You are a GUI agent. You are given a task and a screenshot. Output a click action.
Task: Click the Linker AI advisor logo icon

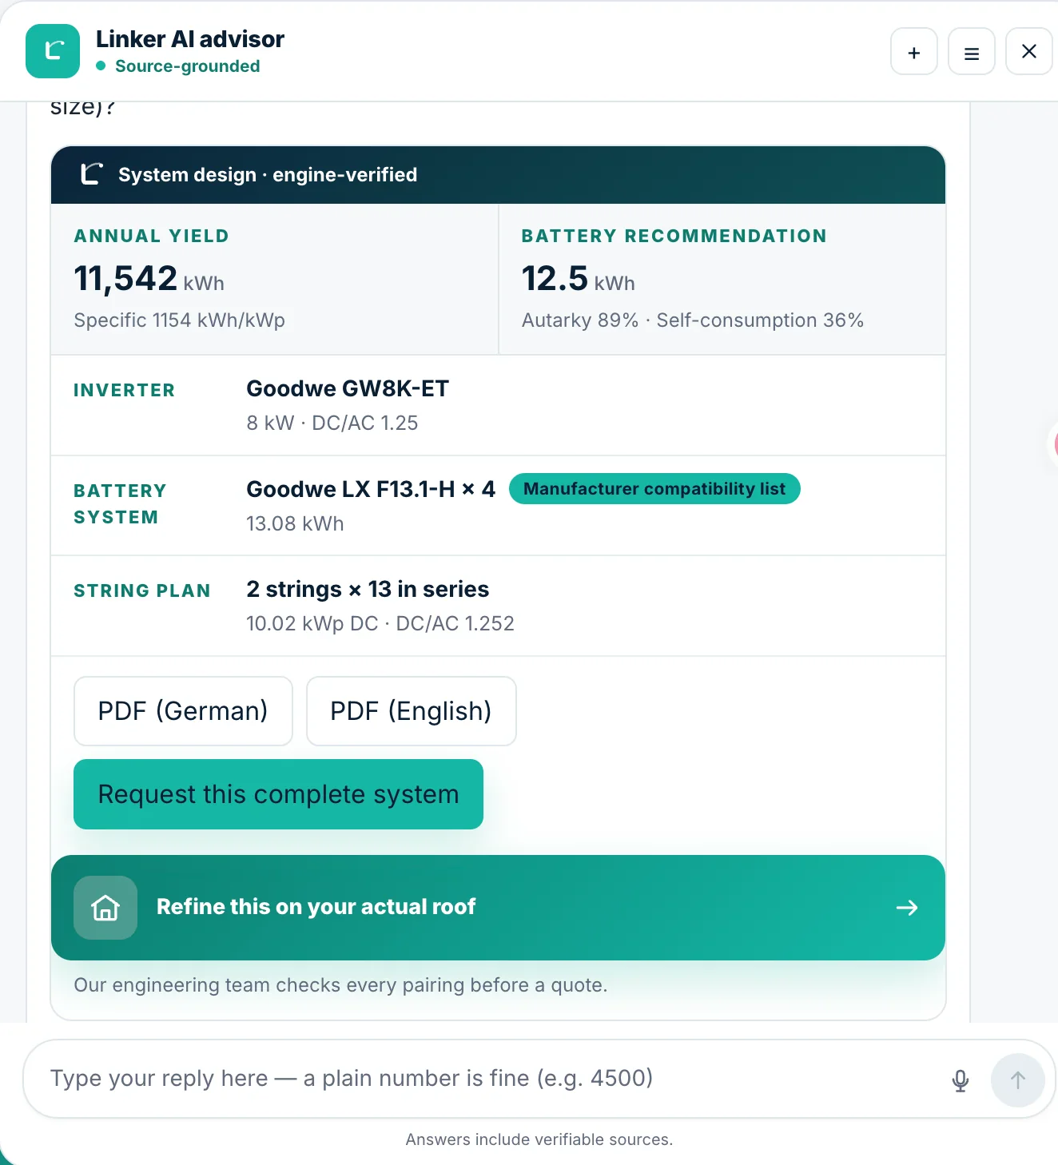pyautogui.click(x=53, y=51)
